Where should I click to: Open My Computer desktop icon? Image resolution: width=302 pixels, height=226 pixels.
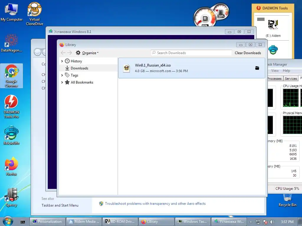(12, 12)
